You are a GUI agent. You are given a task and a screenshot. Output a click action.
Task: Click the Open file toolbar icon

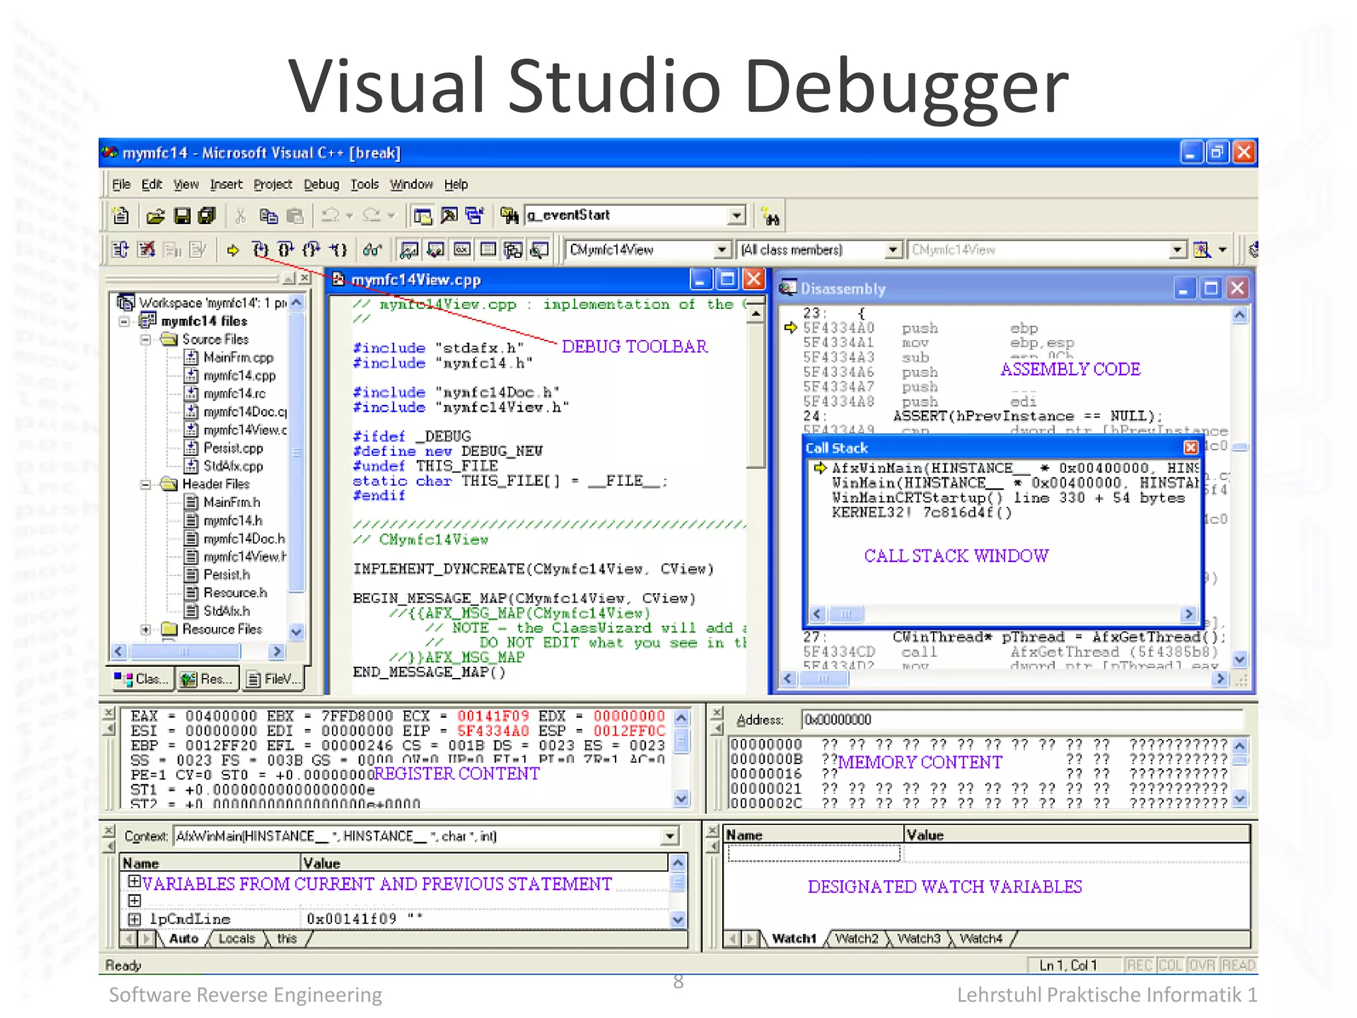156,215
